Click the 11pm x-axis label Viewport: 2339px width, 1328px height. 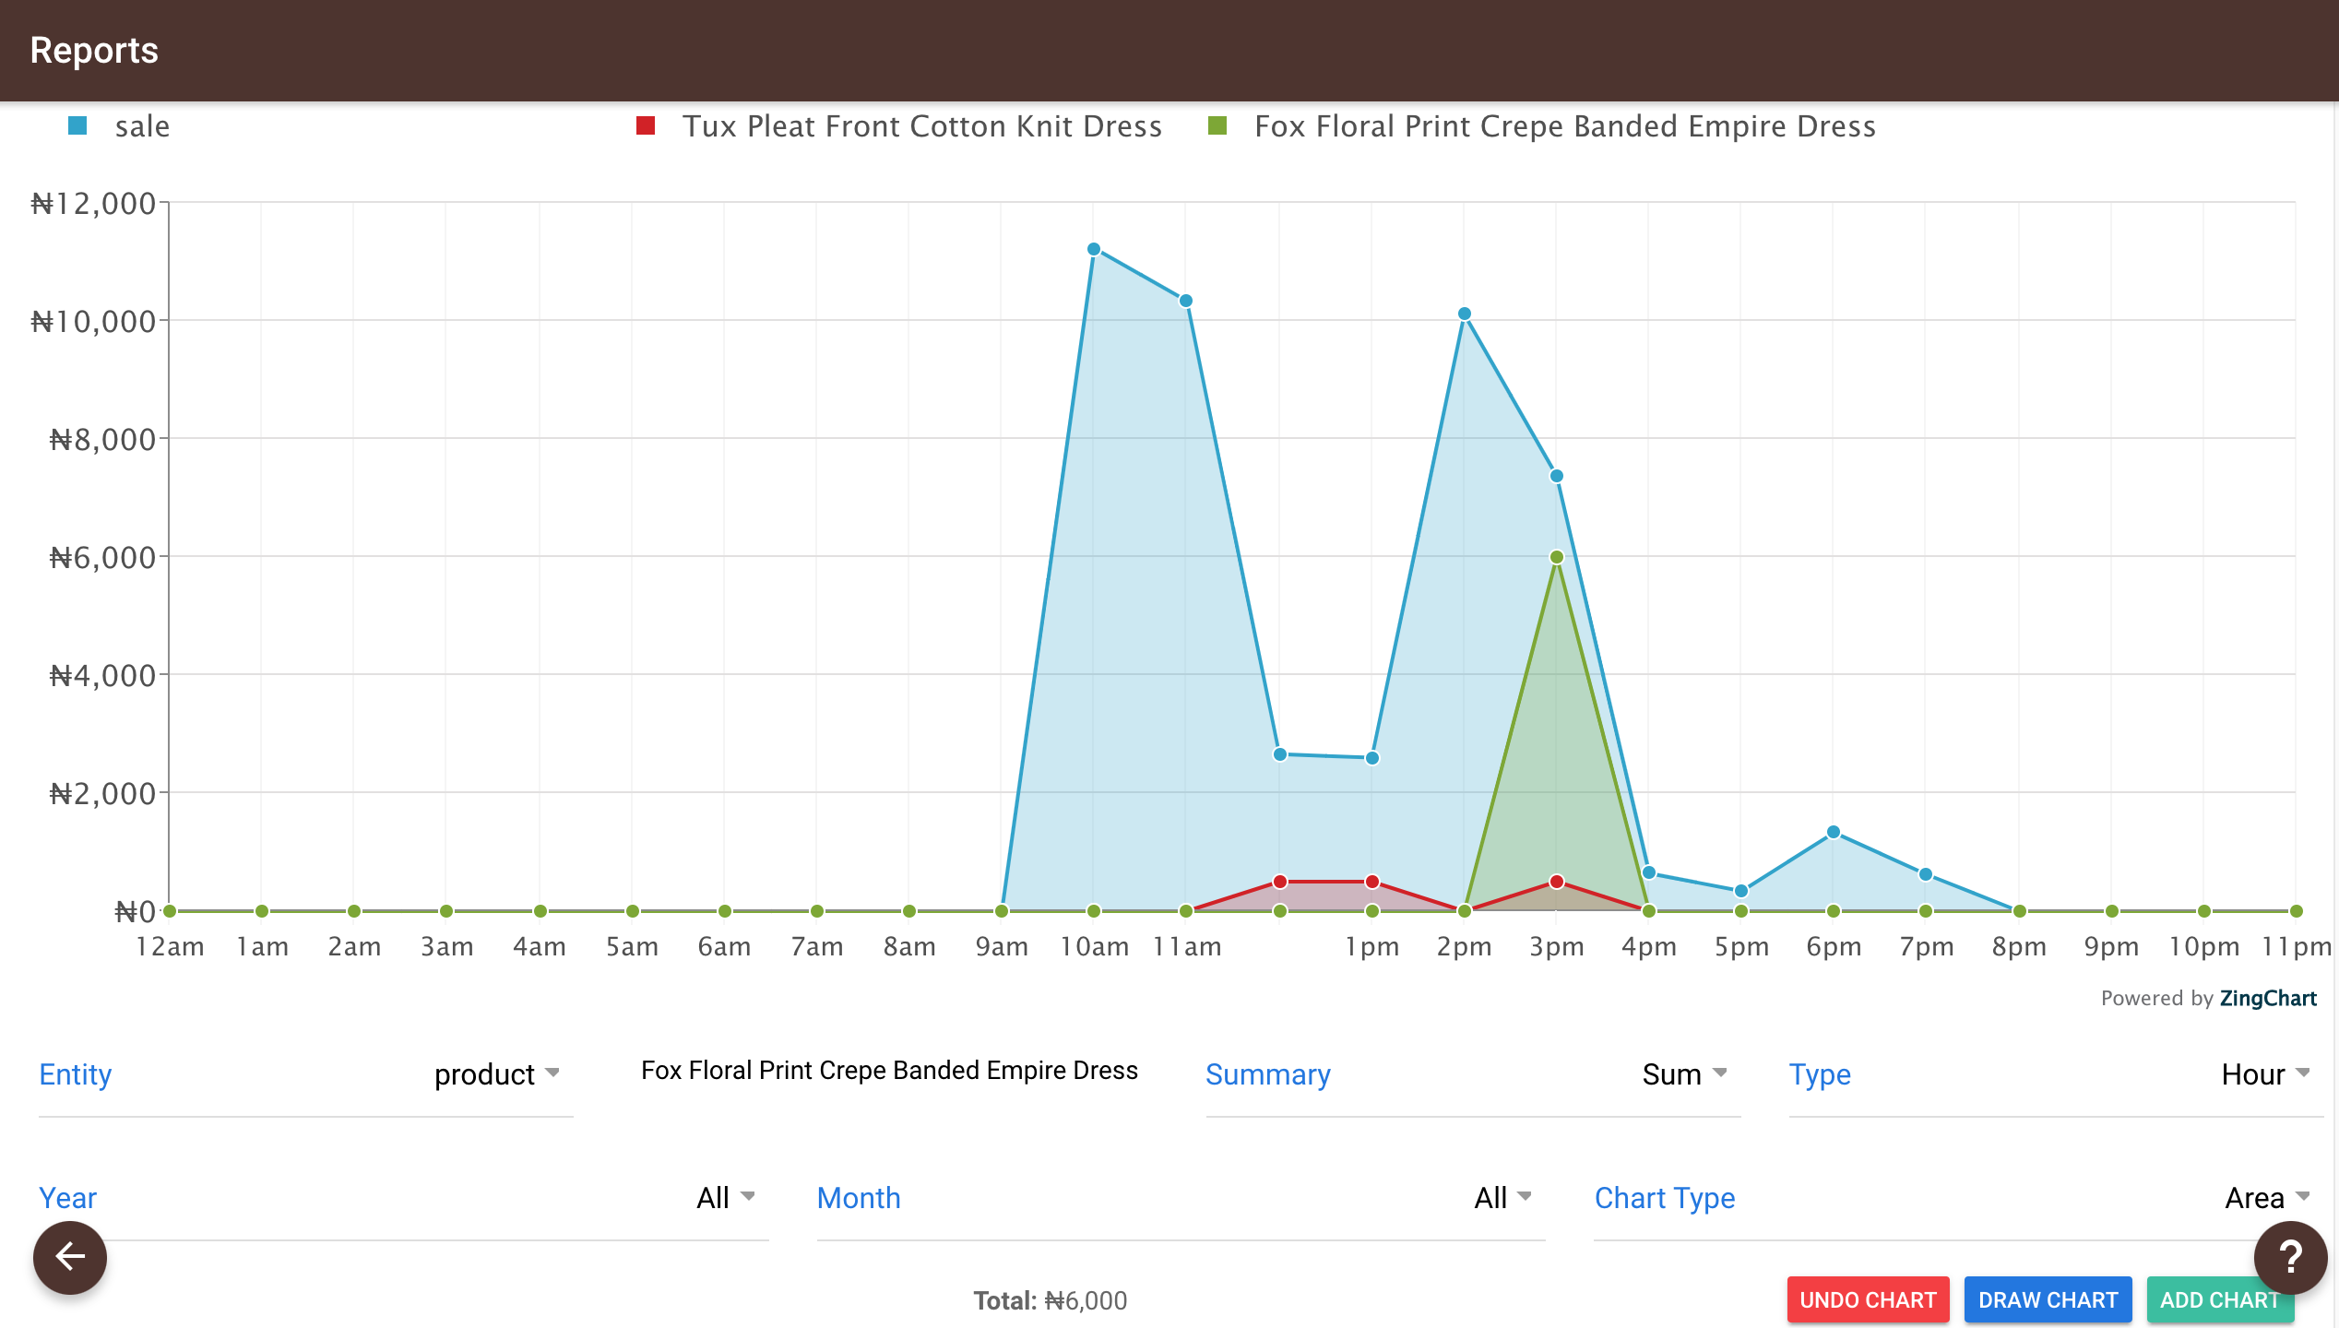tap(2297, 947)
